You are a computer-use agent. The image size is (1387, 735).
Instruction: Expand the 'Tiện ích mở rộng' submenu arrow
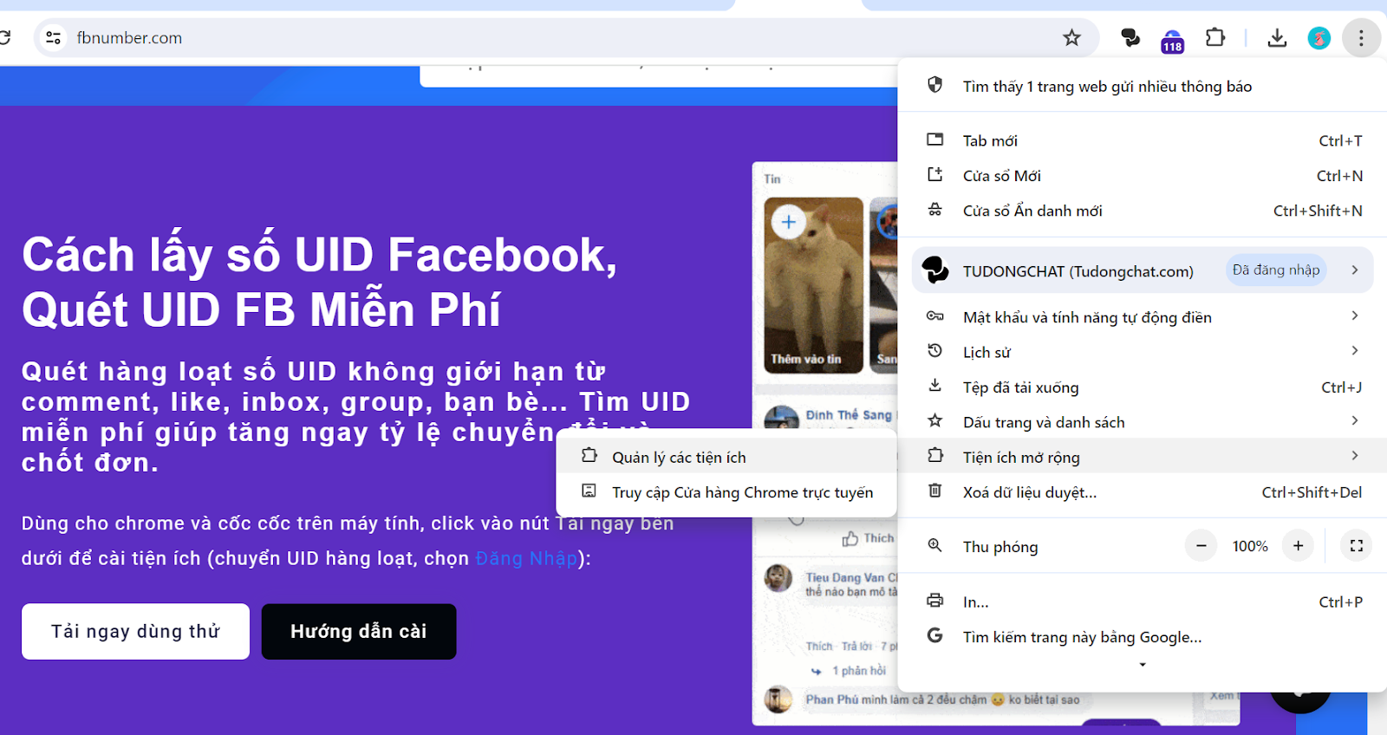[x=1355, y=456]
